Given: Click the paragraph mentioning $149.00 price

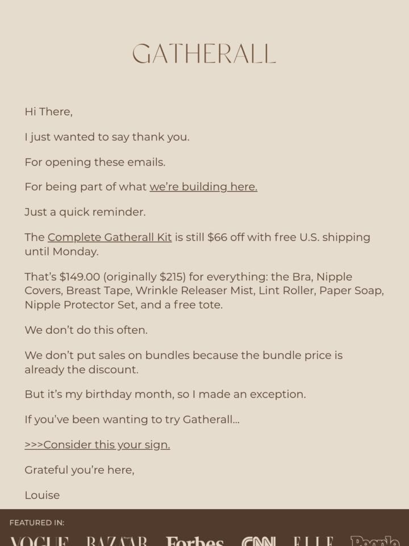Looking at the screenshot, I should [x=204, y=291].
